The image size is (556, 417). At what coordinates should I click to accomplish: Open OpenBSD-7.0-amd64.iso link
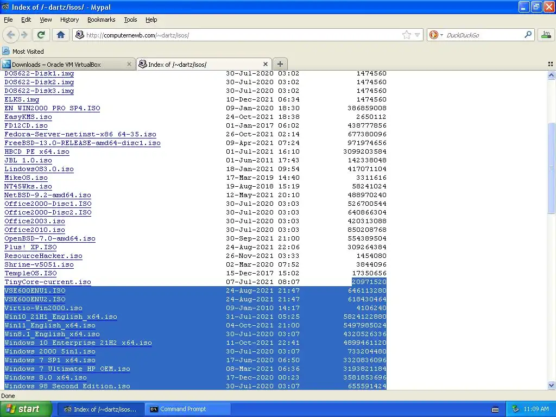pos(49,239)
